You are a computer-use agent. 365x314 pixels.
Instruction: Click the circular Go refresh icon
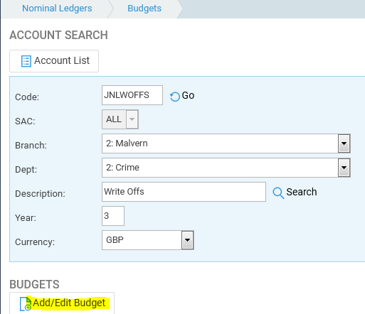[175, 97]
